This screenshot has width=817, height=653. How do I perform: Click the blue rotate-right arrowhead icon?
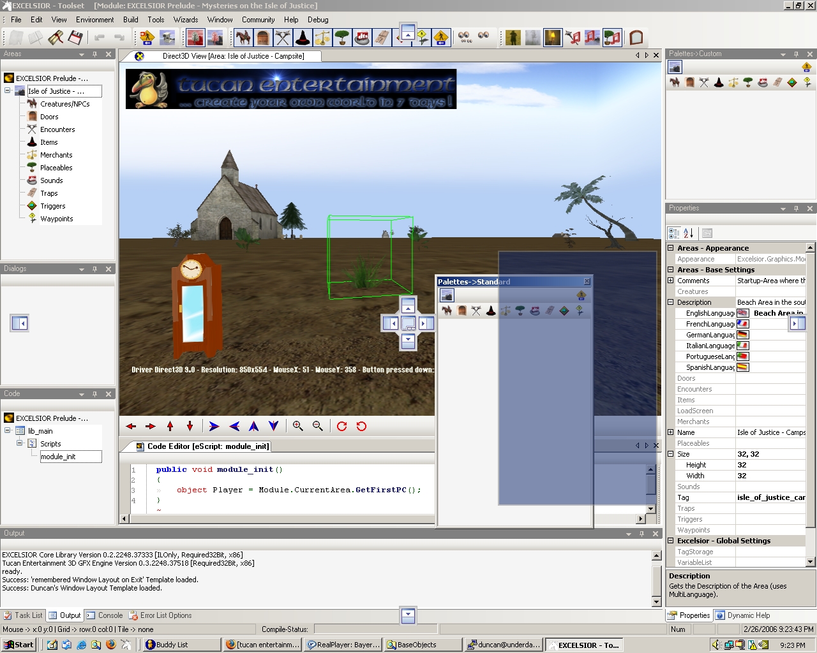tap(214, 426)
